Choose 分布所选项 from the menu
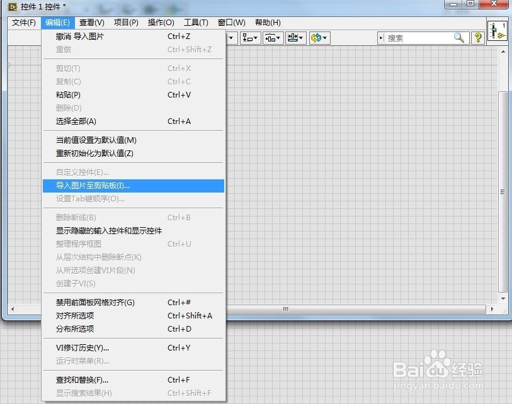The height and width of the screenshot is (404, 512). pos(134,329)
